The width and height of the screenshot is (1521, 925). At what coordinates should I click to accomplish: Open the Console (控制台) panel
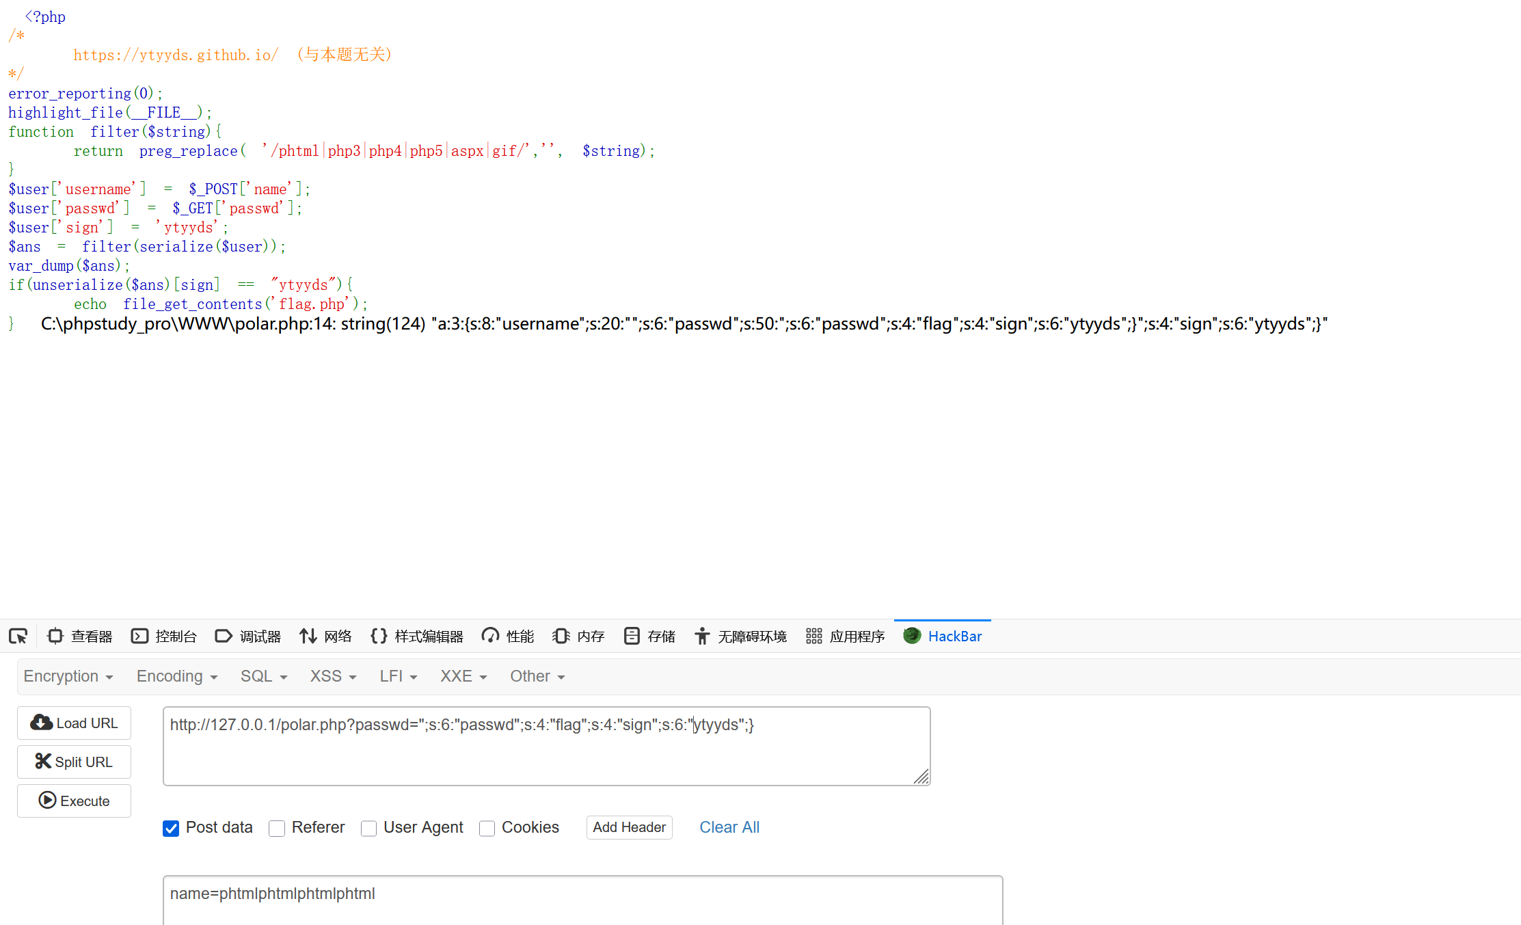click(164, 636)
